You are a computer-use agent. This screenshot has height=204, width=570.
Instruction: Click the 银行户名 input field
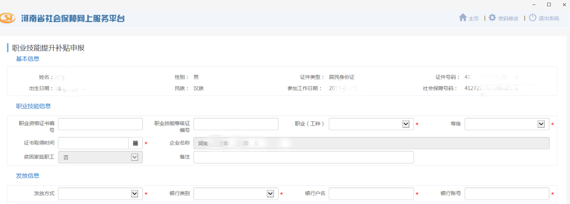[x=371, y=194]
